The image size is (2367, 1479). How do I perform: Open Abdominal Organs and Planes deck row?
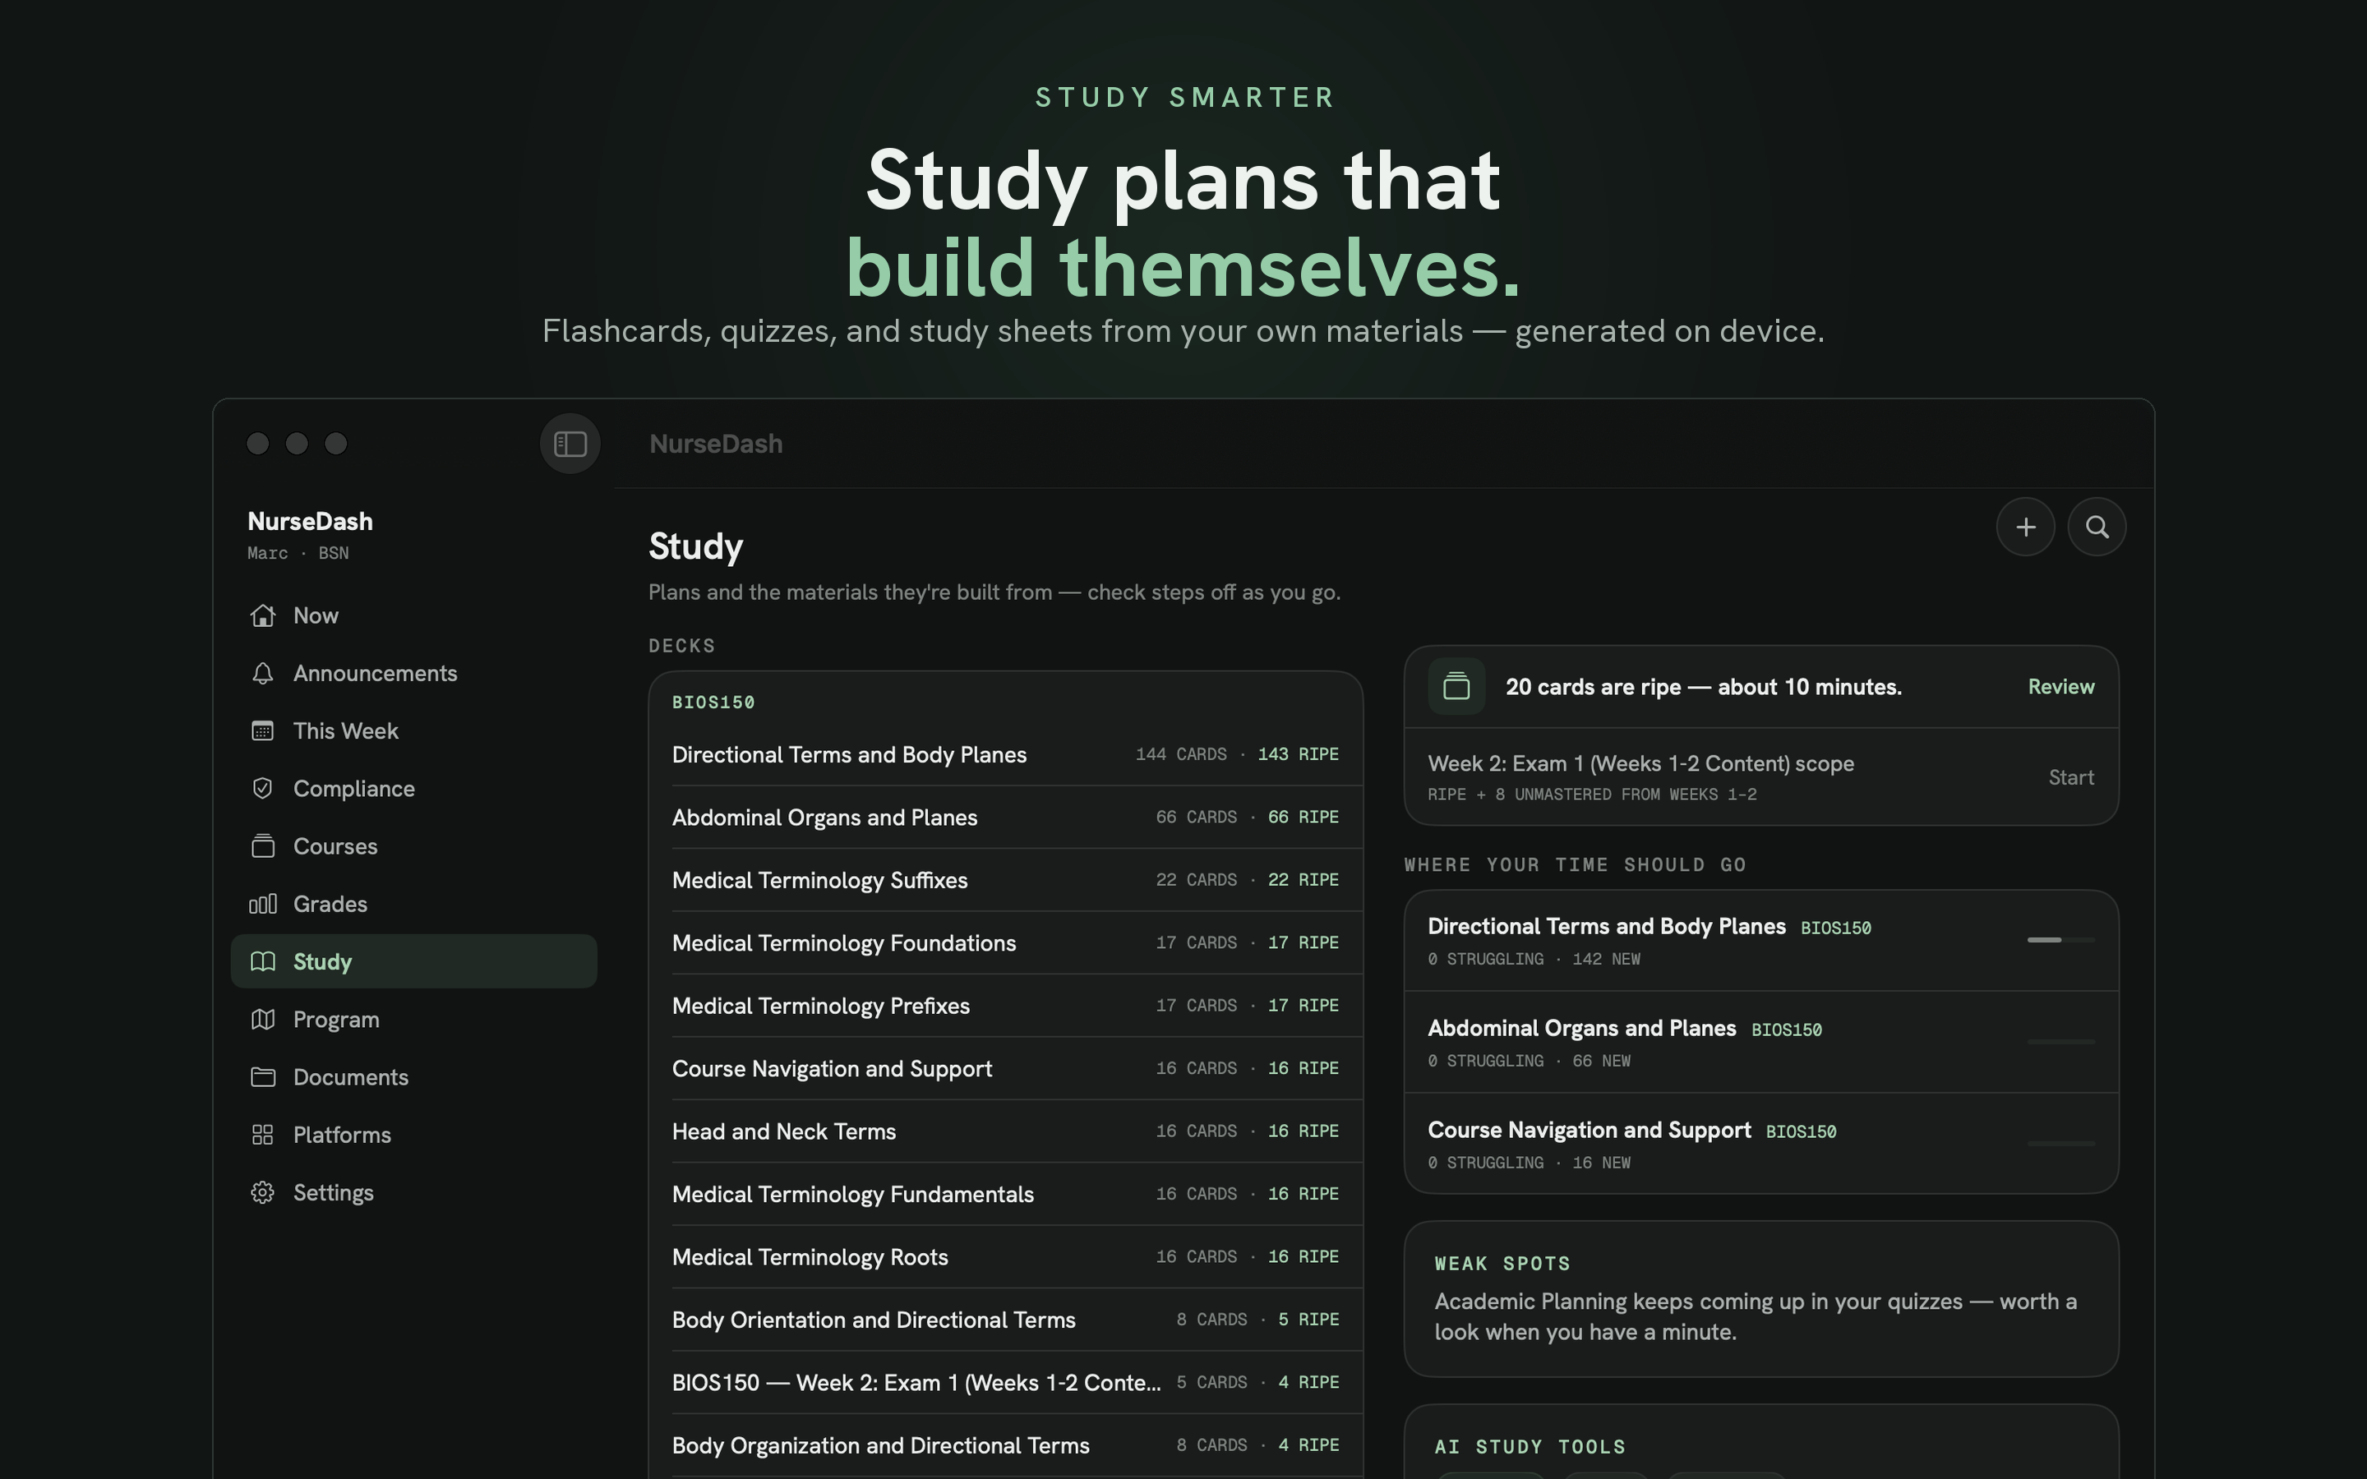pos(1005,817)
